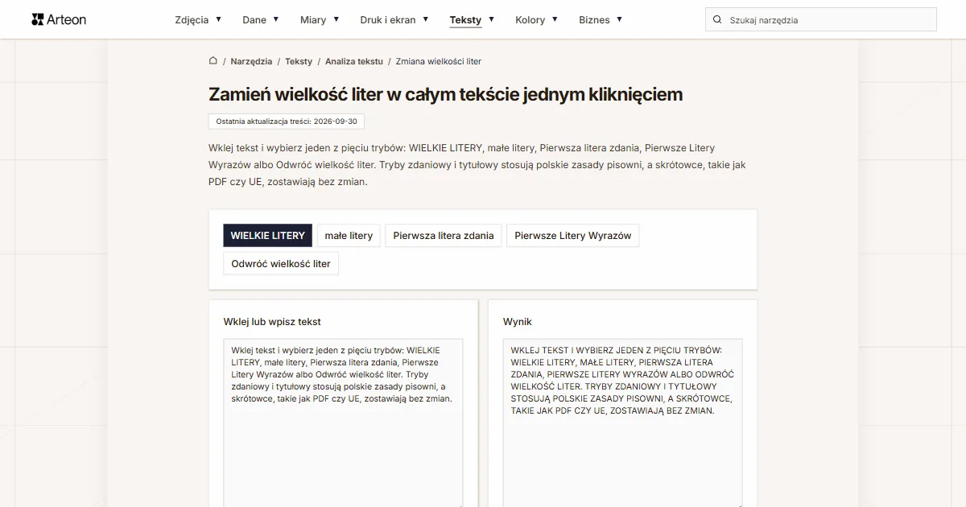Image resolution: width=966 pixels, height=507 pixels.
Task: Select Pierwsze Litery Wyrazów mode
Action: click(x=573, y=236)
